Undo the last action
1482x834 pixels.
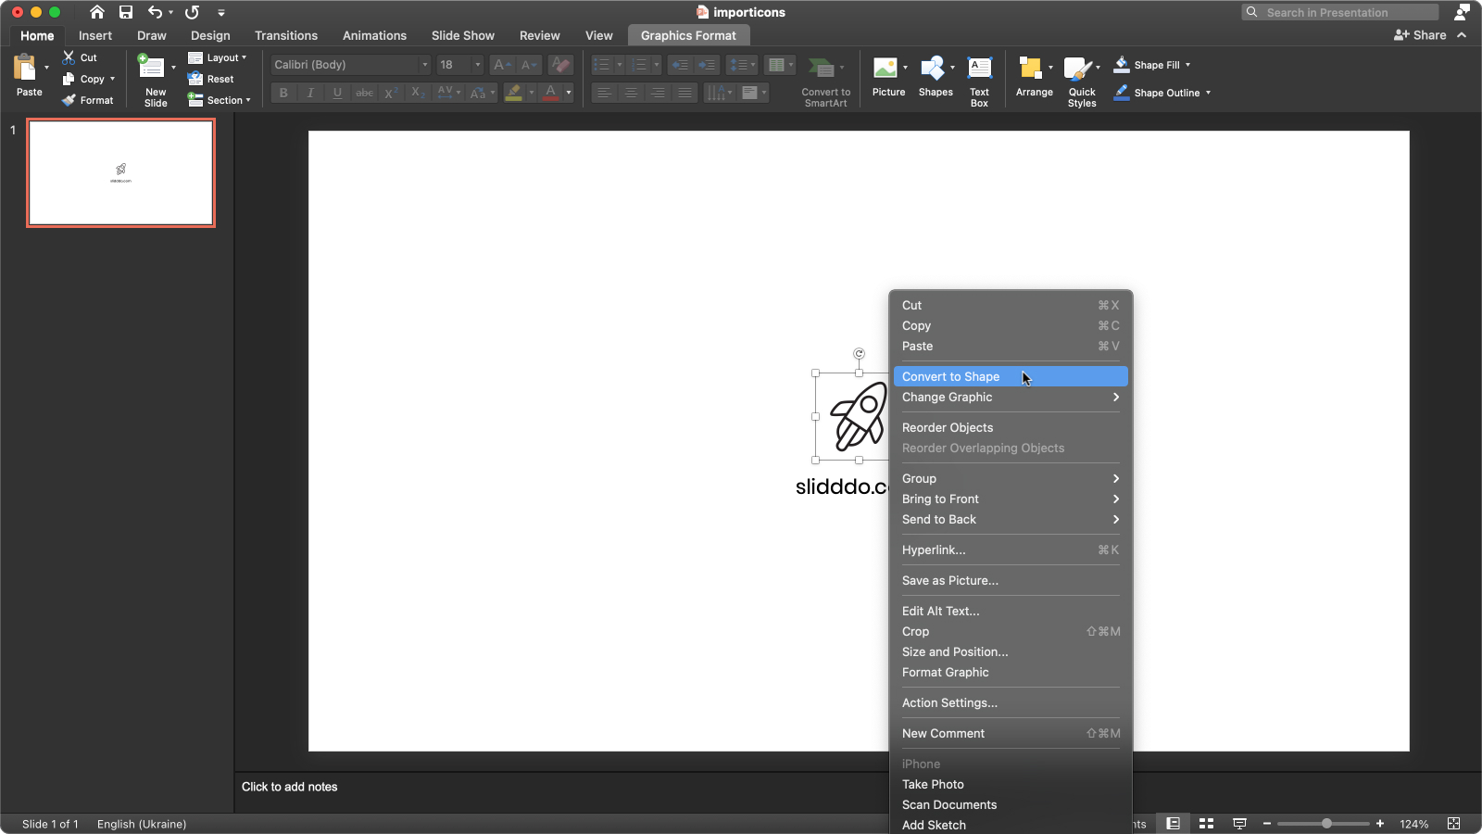pos(155,12)
